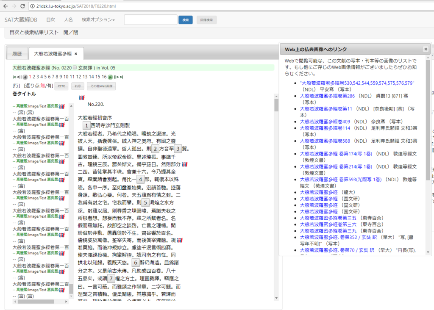Click the その他Web画像 button
The height and width of the screenshot is (310, 434).
pos(102,86)
